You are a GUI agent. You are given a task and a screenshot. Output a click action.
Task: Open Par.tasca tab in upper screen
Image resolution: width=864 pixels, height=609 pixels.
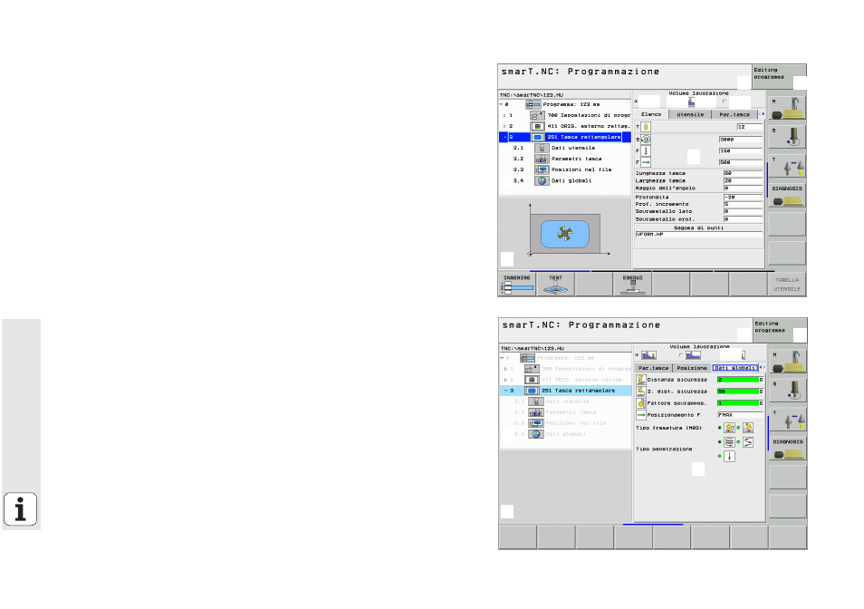(735, 114)
